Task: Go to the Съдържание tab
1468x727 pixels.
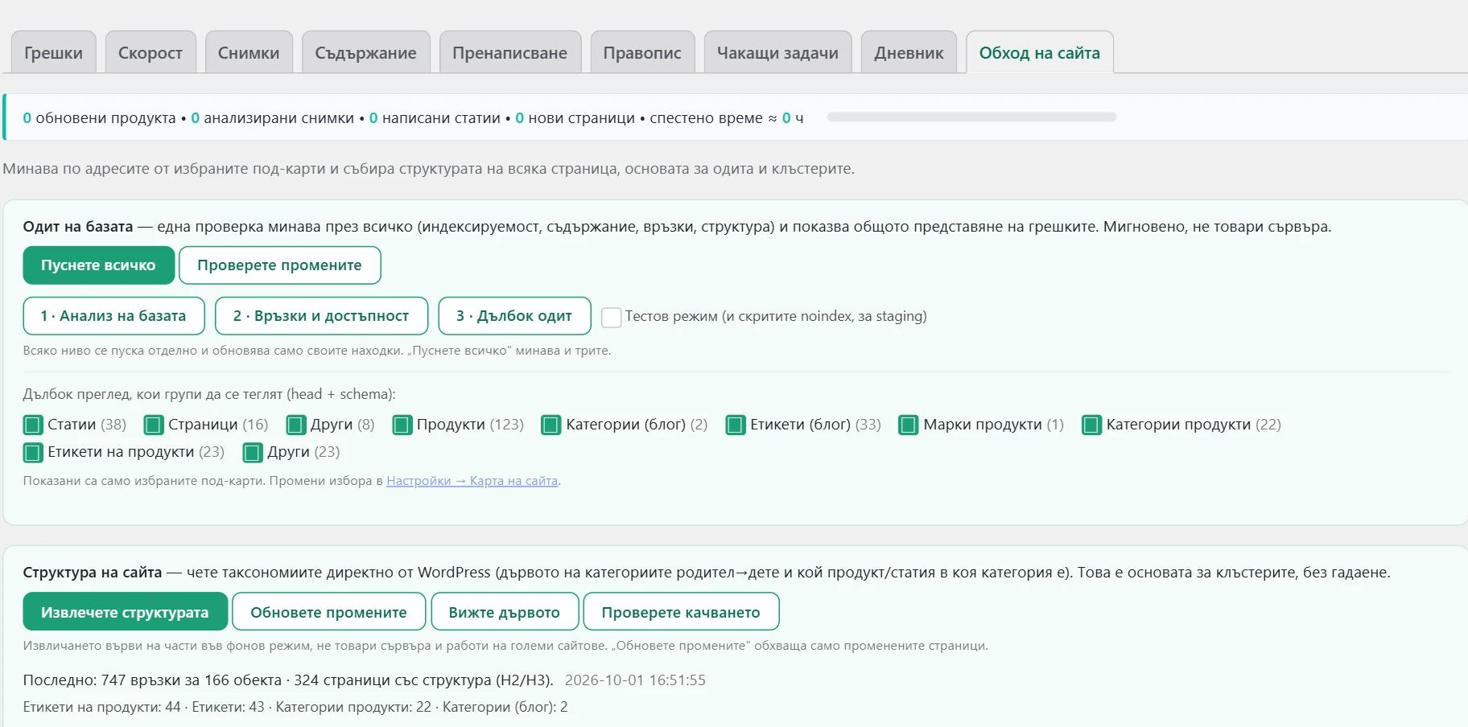Action: 366,52
